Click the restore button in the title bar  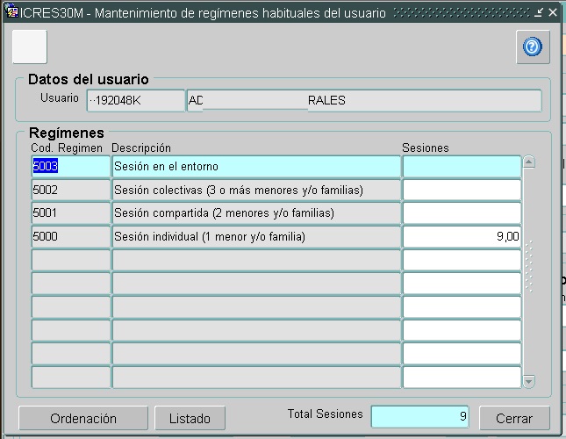540,13
